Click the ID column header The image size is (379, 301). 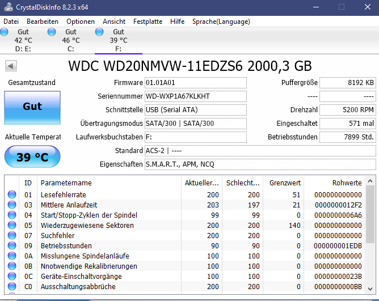28,183
